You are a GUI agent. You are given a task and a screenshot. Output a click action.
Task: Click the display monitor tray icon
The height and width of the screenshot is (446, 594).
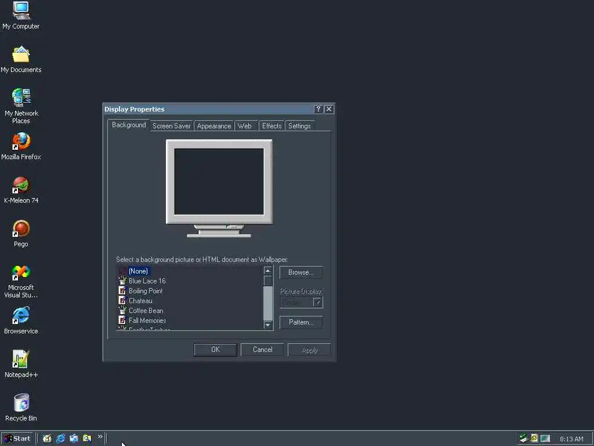click(x=545, y=438)
